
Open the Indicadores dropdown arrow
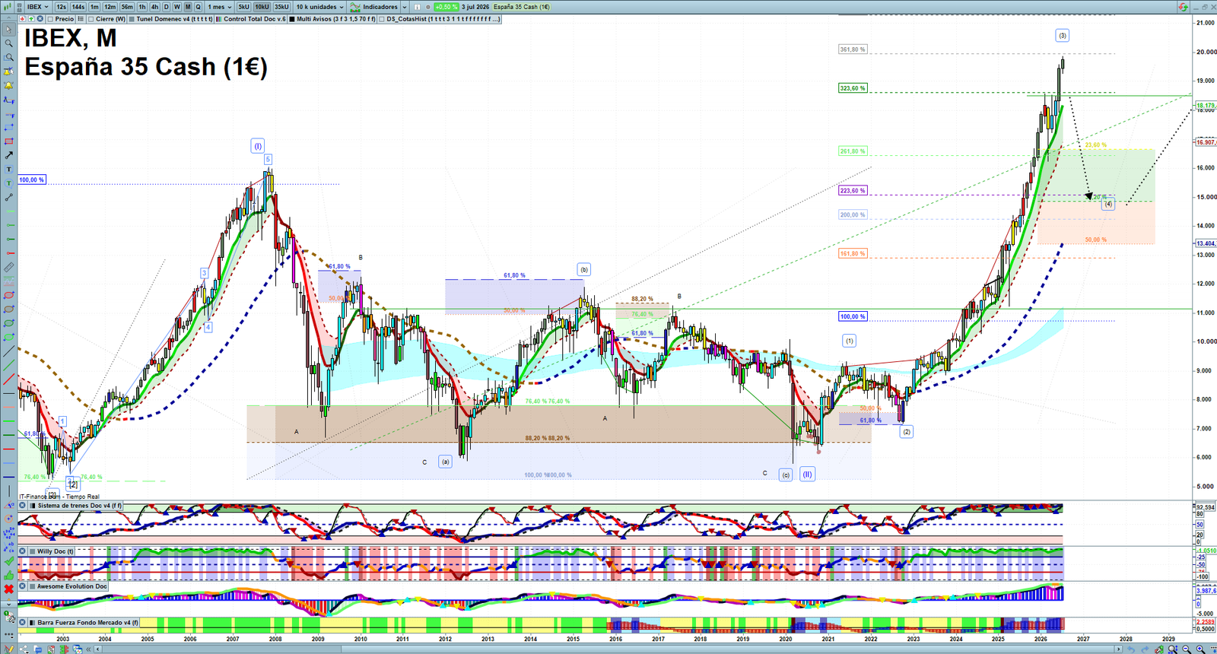click(x=405, y=7)
